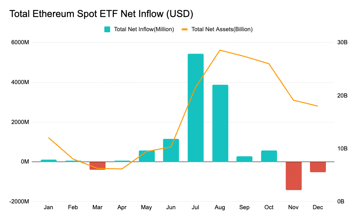Viewport: 356px width, 219px height.
Task: Toggle the Total Net Assets(Billion) legend label
Action: click(222, 29)
